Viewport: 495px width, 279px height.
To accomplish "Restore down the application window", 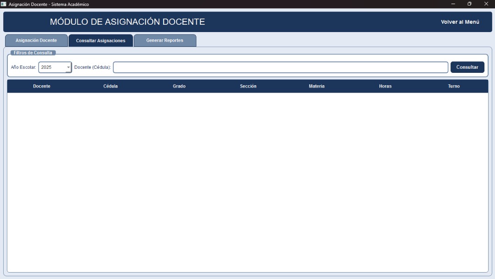I will point(469,4).
